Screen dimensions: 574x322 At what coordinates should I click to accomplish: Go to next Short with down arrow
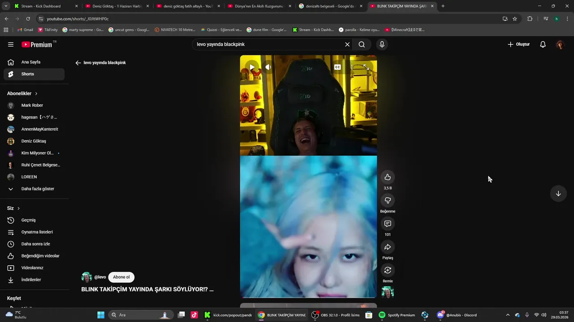click(x=558, y=194)
